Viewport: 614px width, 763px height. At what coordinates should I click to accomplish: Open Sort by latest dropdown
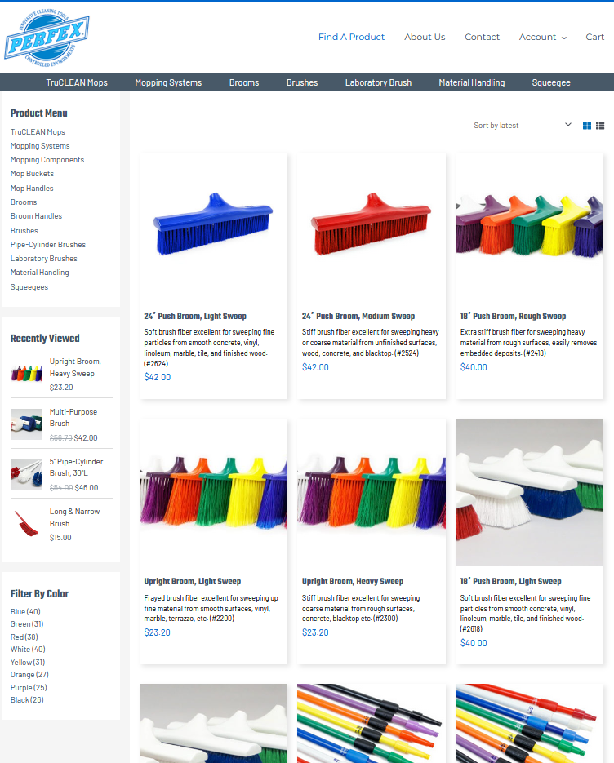click(x=522, y=125)
